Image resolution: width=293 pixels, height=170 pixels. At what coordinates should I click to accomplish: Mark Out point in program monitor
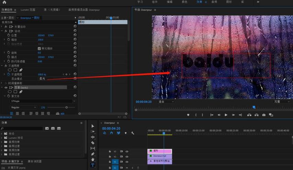[x=202, y=115]
